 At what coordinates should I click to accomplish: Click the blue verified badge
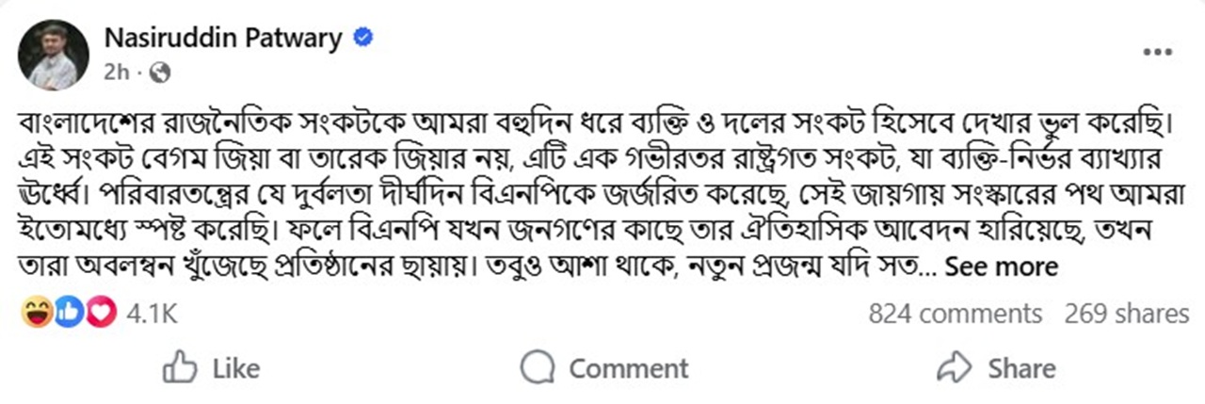tap(362, 39)
